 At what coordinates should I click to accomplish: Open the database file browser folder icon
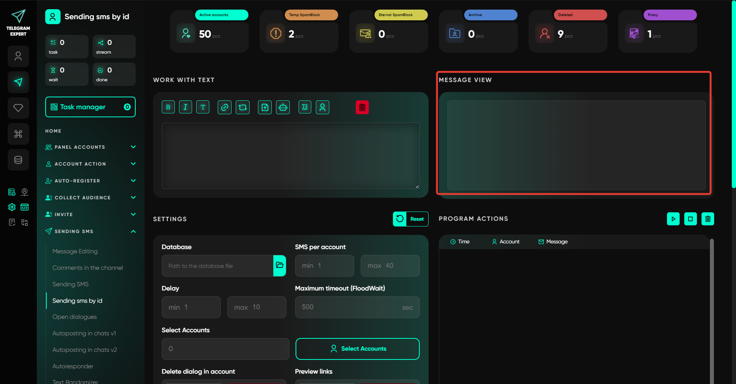point(279,266)
